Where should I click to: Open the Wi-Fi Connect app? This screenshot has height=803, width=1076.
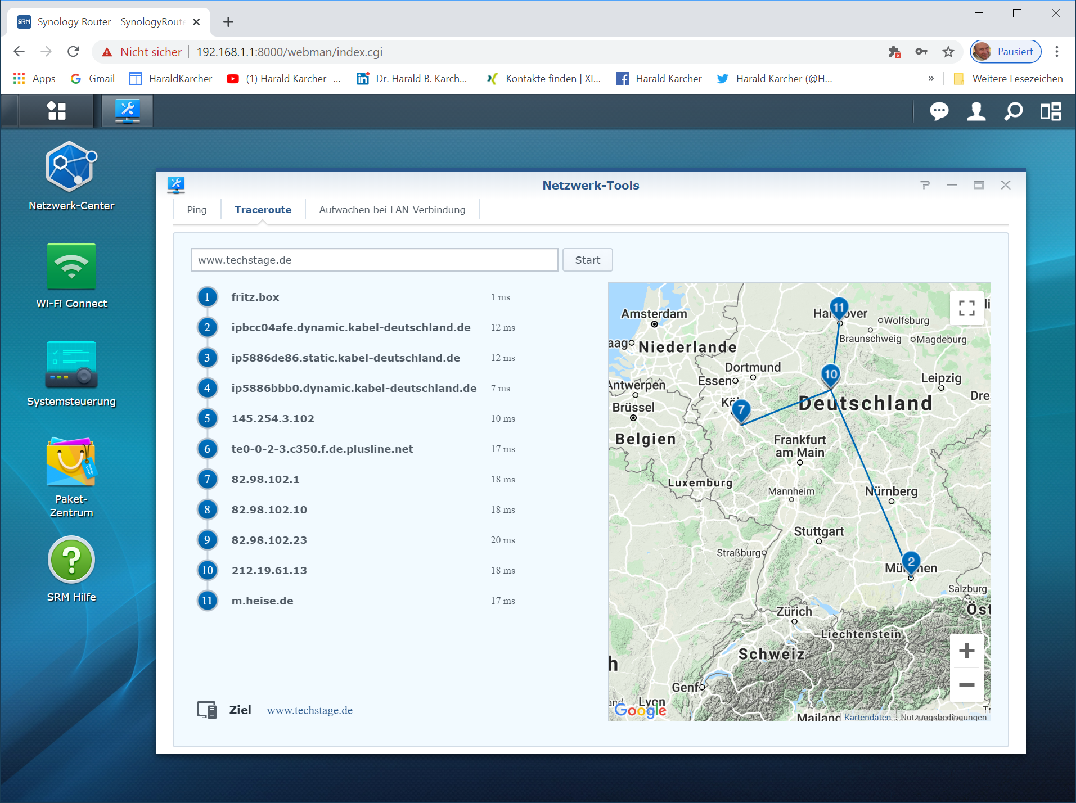[71, 267]
